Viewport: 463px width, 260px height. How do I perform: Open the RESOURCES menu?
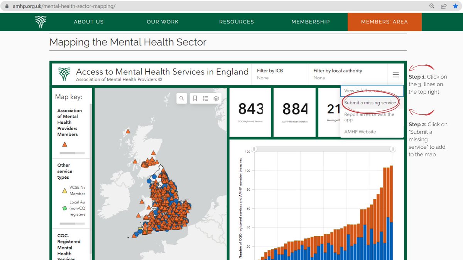pyautogui.click(x=237, y=22)
